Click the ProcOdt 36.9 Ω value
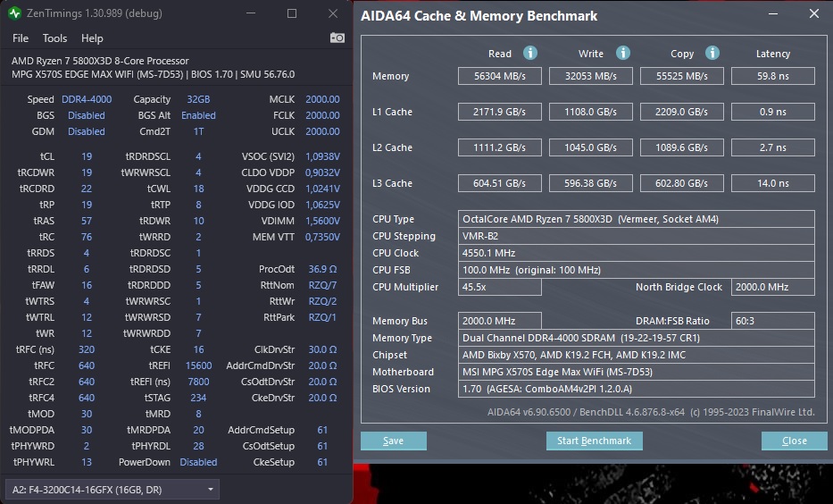Viewport: 833px width, 504px height. point(322,269)
